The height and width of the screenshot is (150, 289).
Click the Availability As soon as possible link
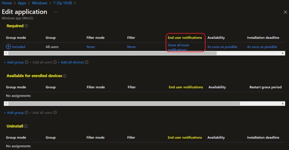[222, 47]
